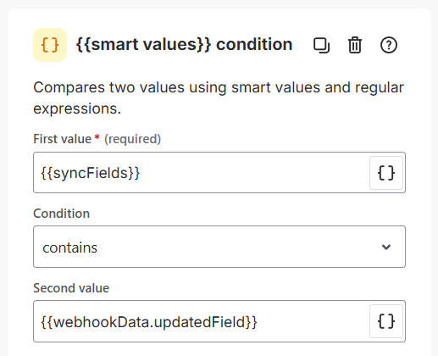438x356 pixels.
Task: Click the duplicate component icon
Action: pos(321,45)
